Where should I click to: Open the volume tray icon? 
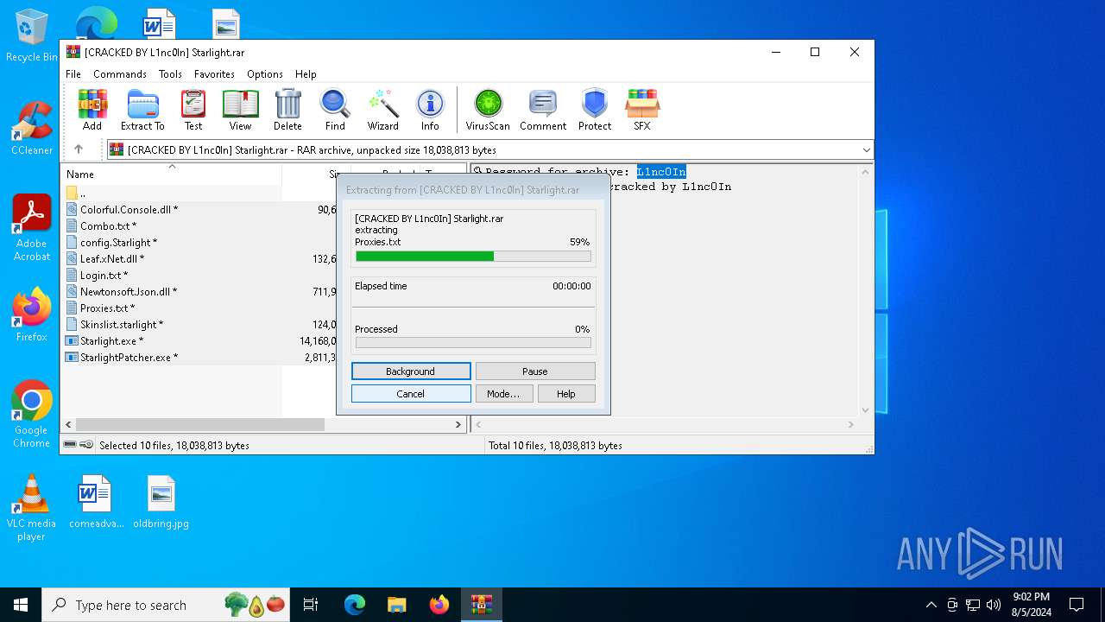(994, 605)
